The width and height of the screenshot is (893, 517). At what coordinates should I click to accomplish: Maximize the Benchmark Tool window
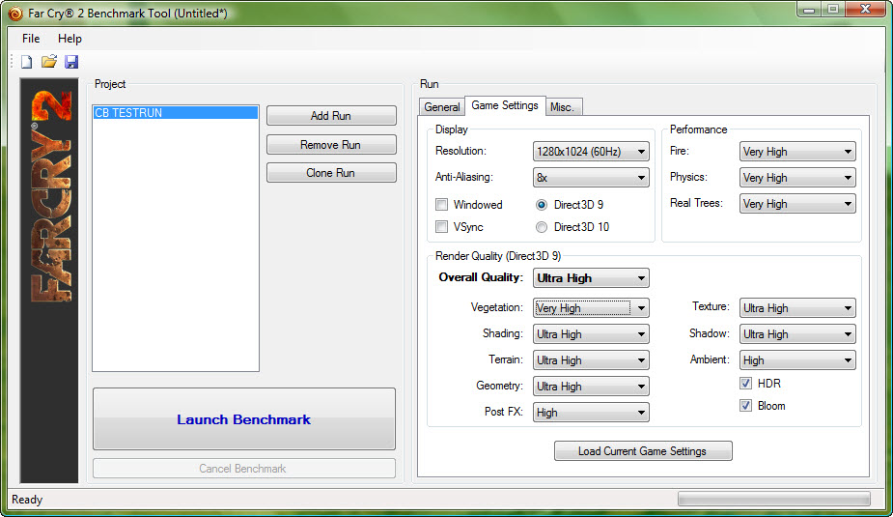833,10
